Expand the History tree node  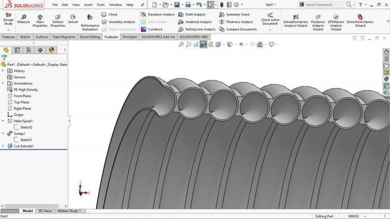pyautogui.click(x=4, y=71)
